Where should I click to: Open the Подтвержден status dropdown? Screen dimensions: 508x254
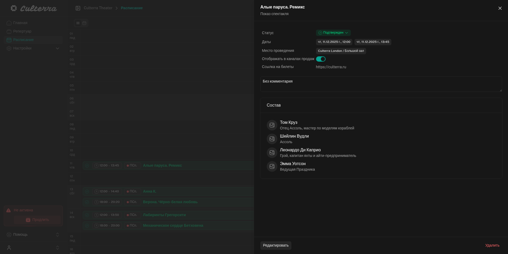pos(333,33)
